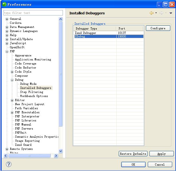This screenshot has width=176, height=171.
Task: Click the Cancel button
Action: pos(160,164)
